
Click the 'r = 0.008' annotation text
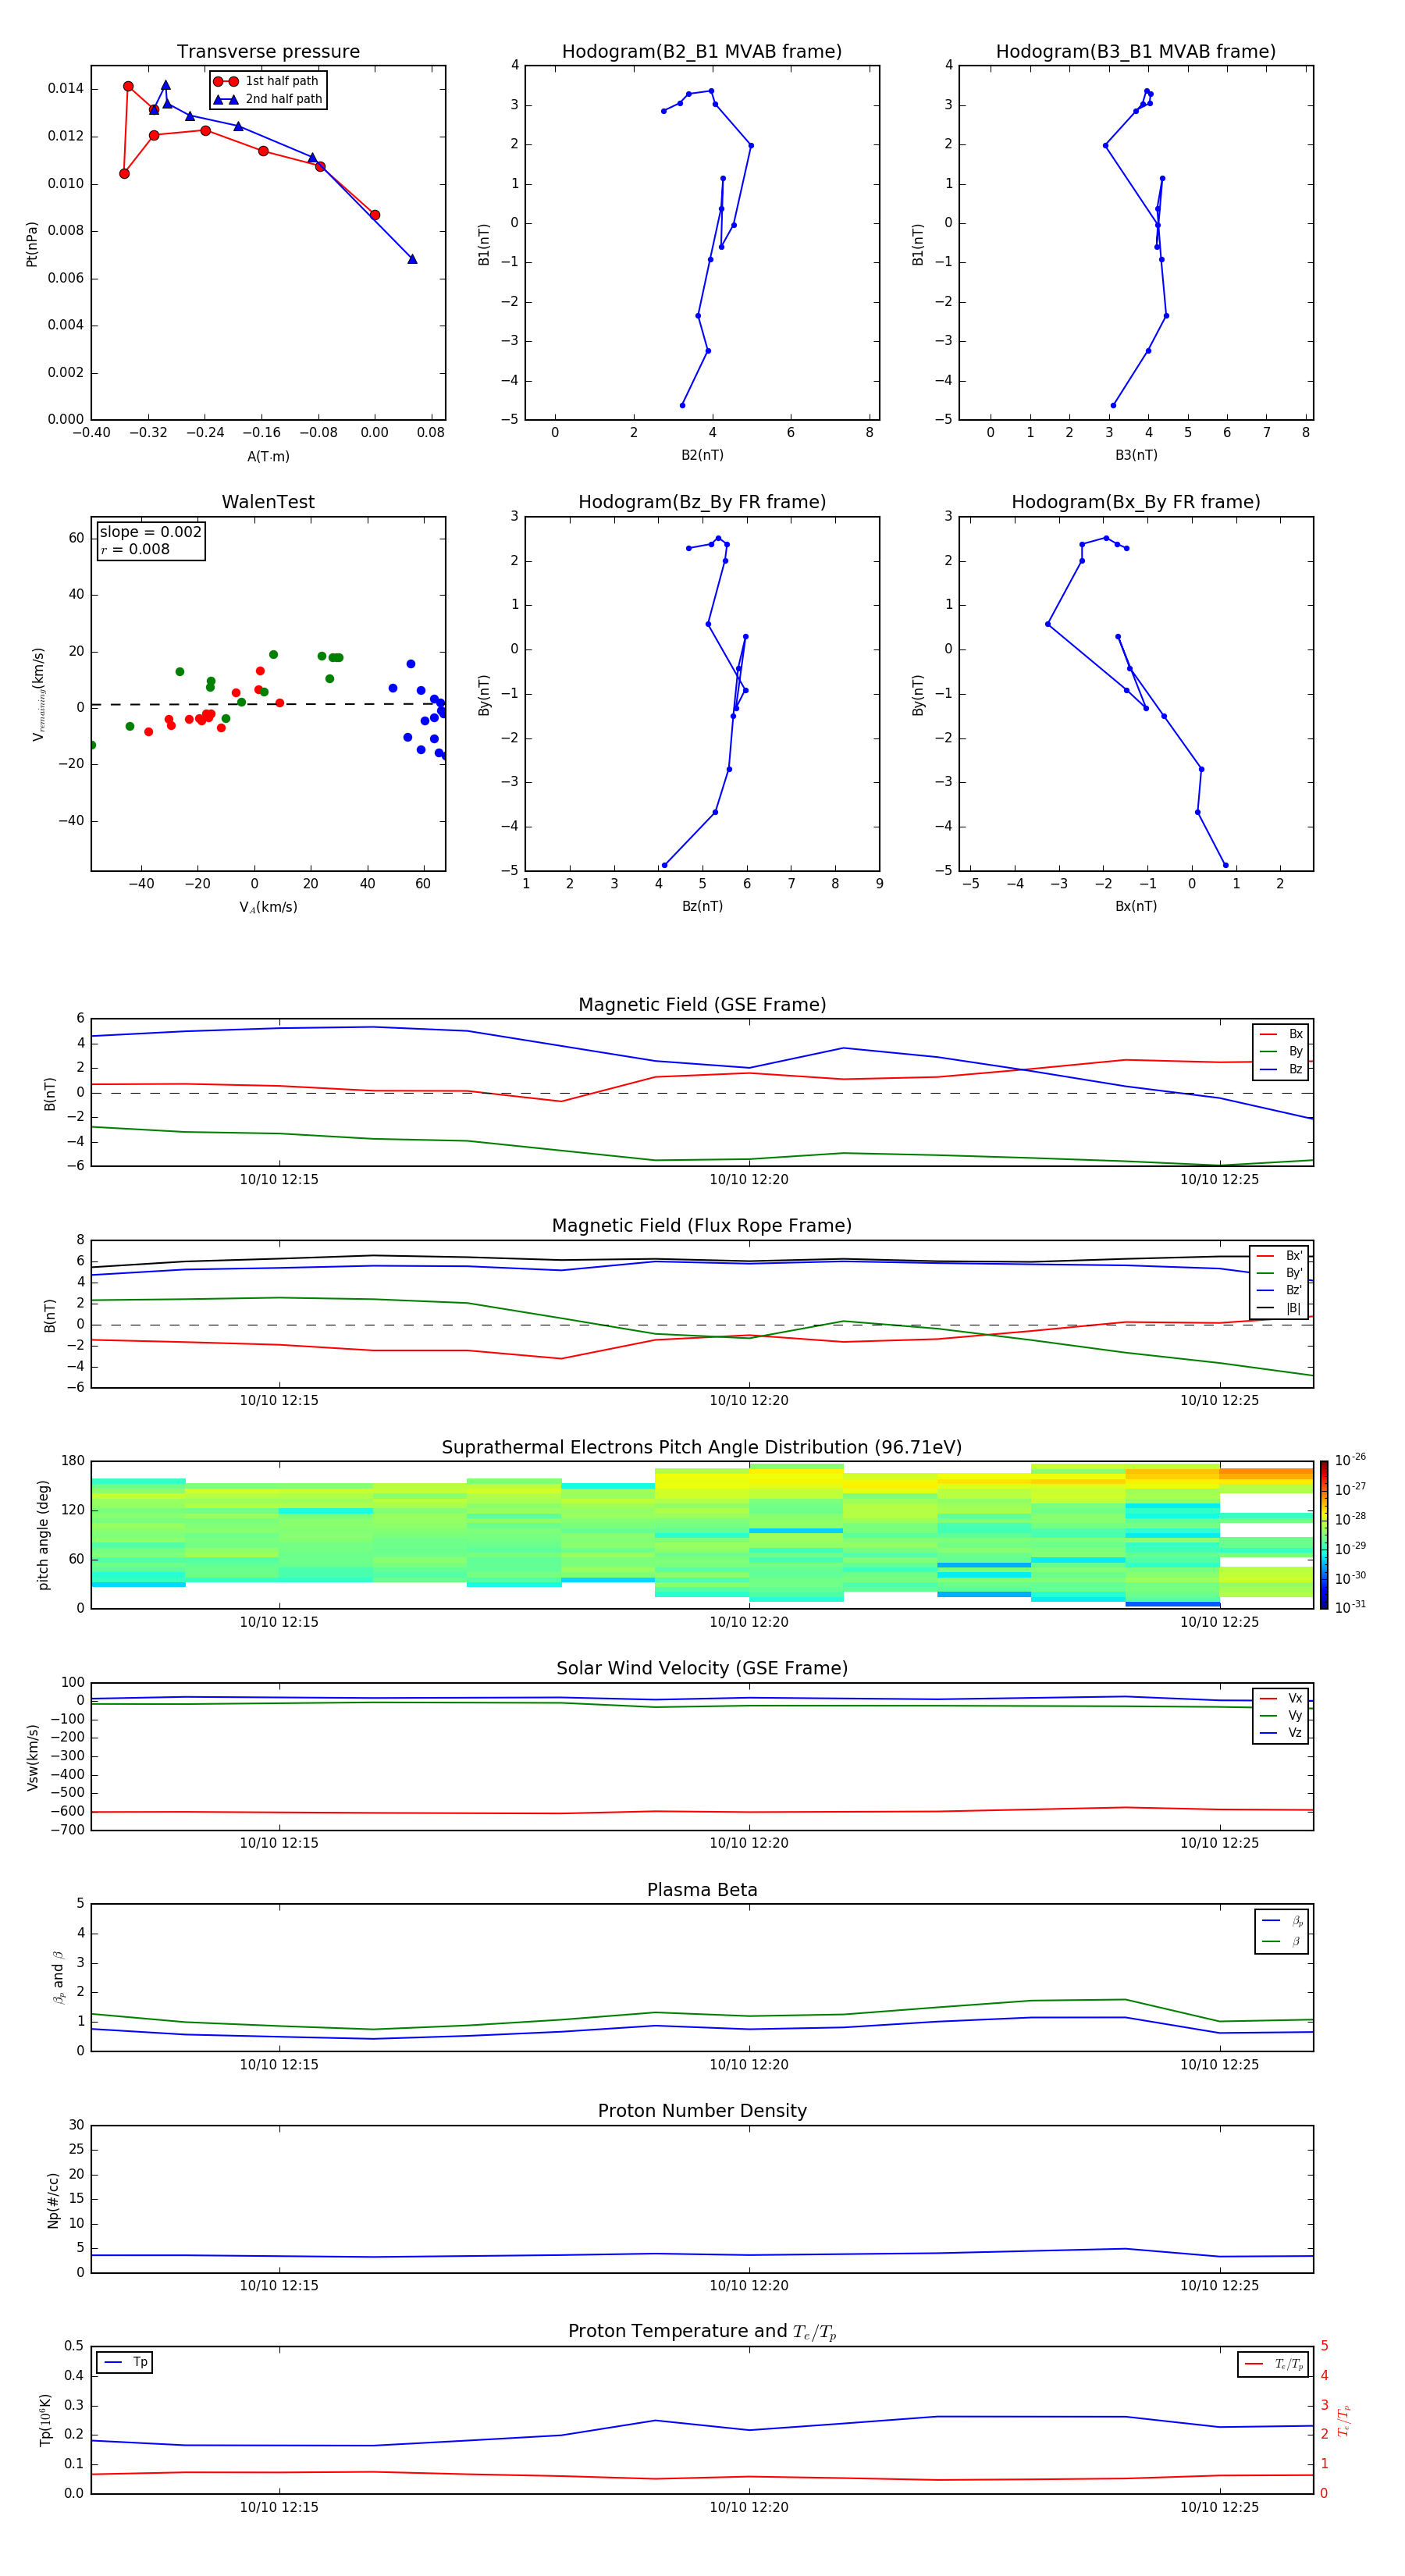[135, 549]
